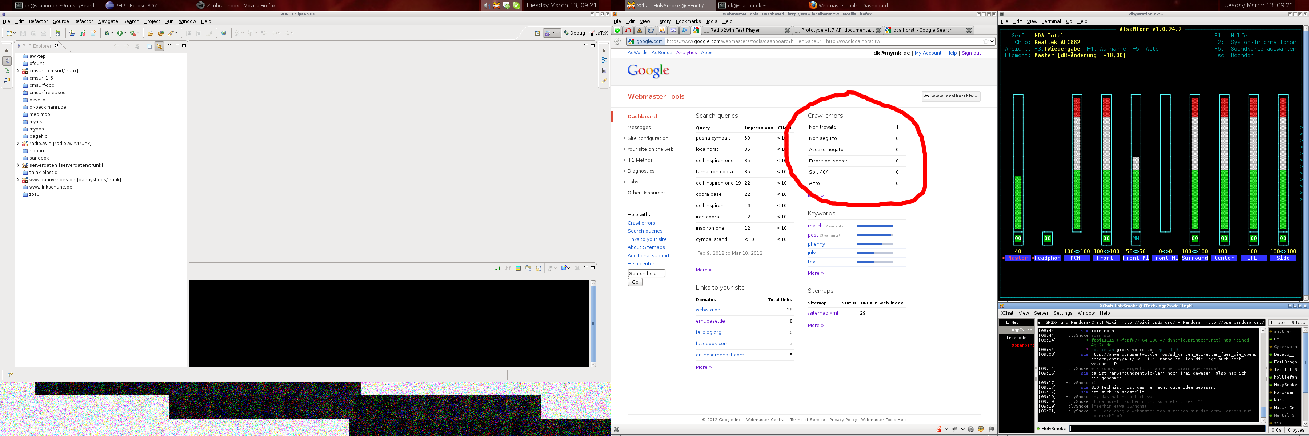Screen dimensions: 1309x436
Task: Open the Navigate menu in Eclipse
Action: pyautogui.click(x=108, y=21)
